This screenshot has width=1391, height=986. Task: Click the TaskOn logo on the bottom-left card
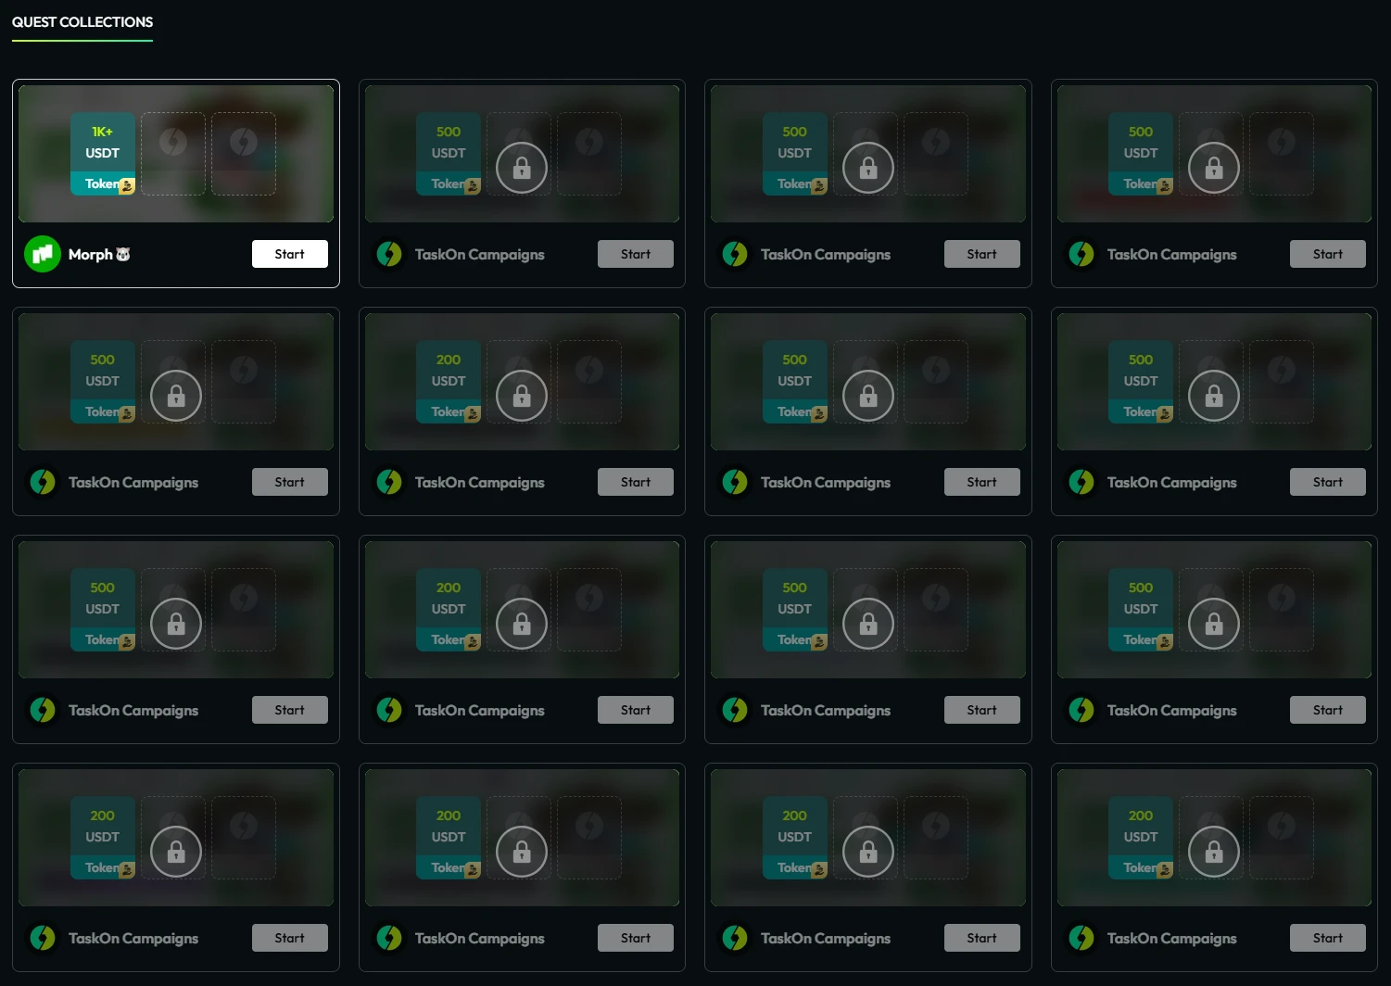tap(43, 938)
